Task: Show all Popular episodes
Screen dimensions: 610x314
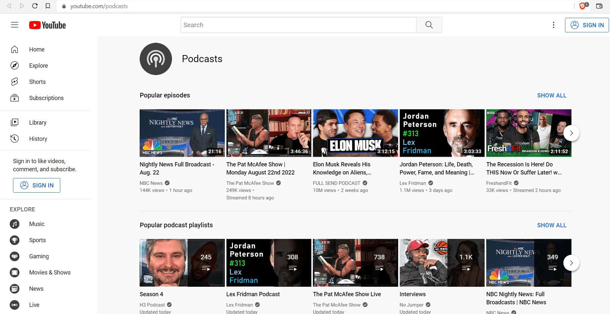Action: click(x=552, y=95)
